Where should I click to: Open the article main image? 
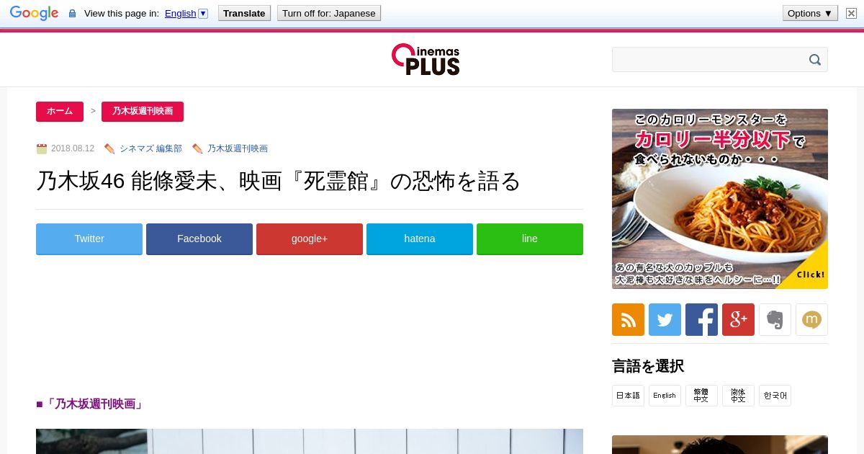coord(310,441)
